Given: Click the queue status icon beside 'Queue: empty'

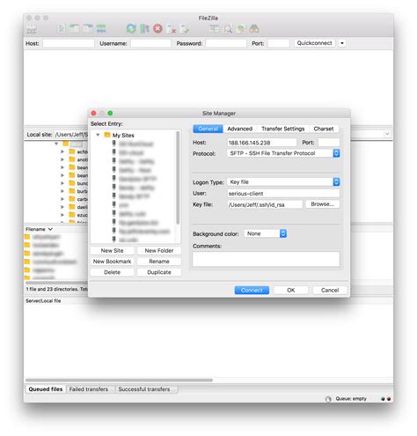Looking at the screenshot, I should pos(328,399).
